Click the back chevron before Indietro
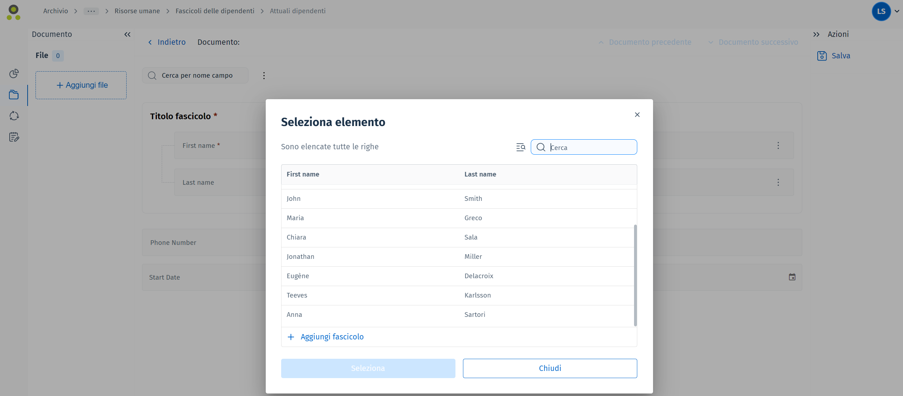 (150, 42)
